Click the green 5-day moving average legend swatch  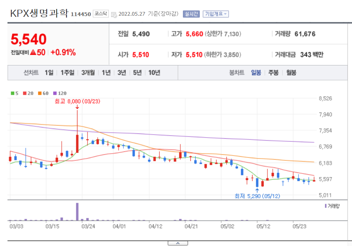13,93
